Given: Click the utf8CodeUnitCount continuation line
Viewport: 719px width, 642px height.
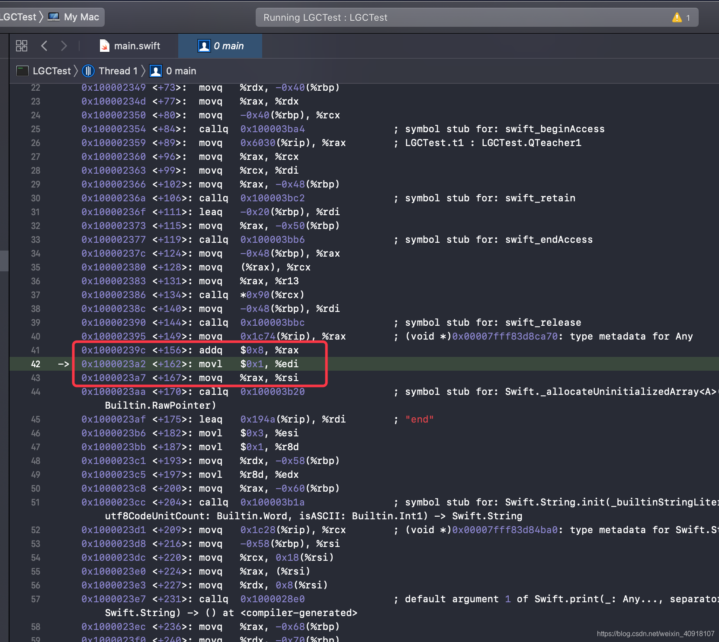Looking at the screenshot, I should tap(314, 516).
